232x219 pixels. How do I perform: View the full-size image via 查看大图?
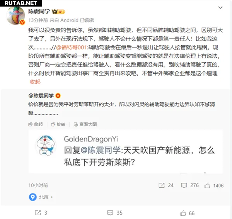(85, 124)
